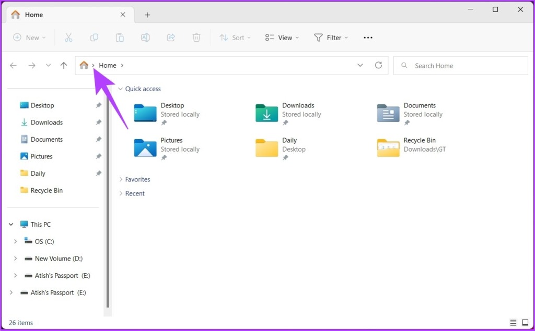Screen dimensions: 535x331
Task: Click the Search Home input field
Action: [461, 65]
